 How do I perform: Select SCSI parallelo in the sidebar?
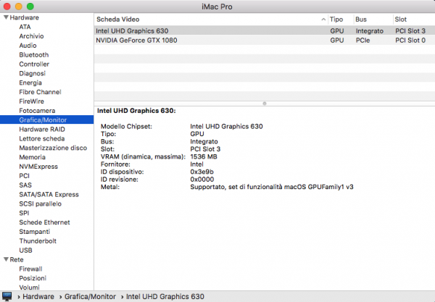pos(40,204)
